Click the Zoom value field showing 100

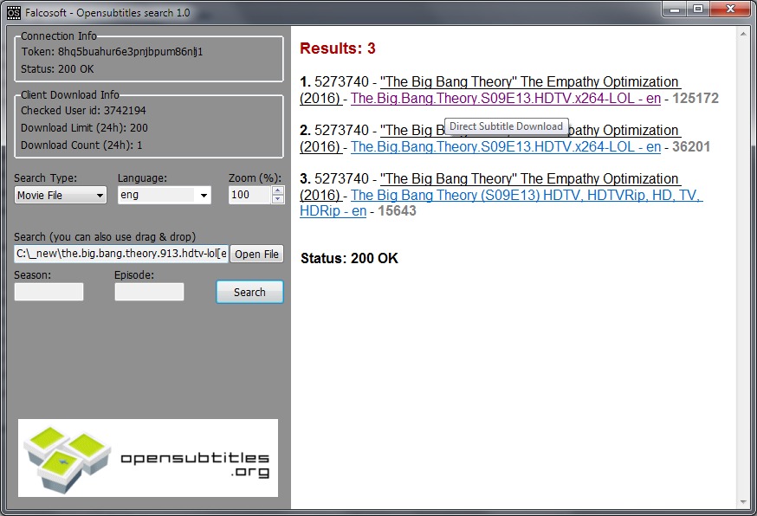click(x=250, y=195)
